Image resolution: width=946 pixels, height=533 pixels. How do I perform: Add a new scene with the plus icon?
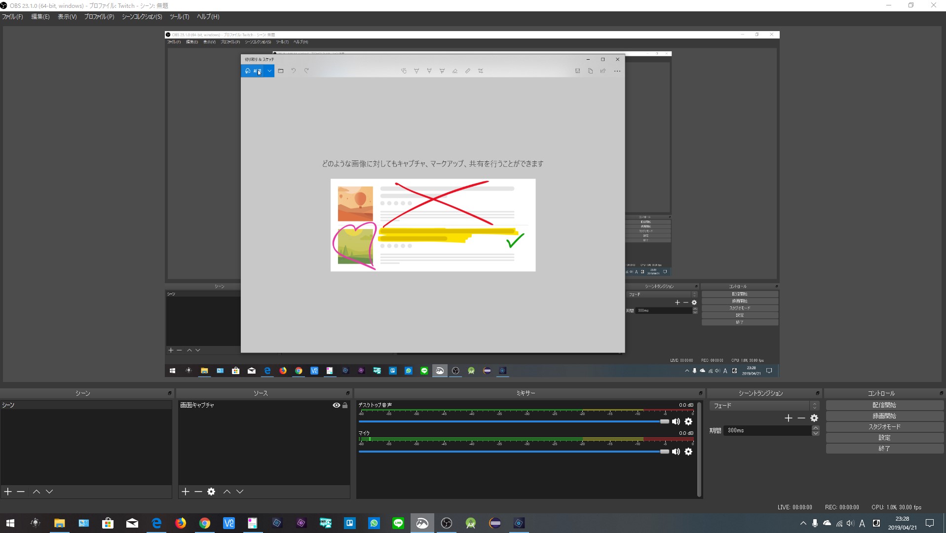8,492
